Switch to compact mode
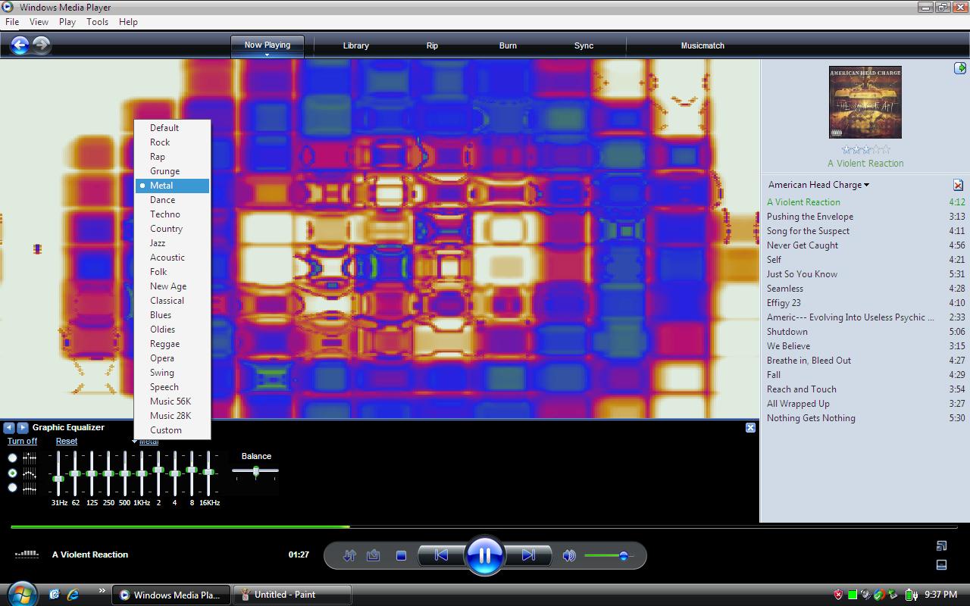970x606 pixels. click(x=942, y=564)
